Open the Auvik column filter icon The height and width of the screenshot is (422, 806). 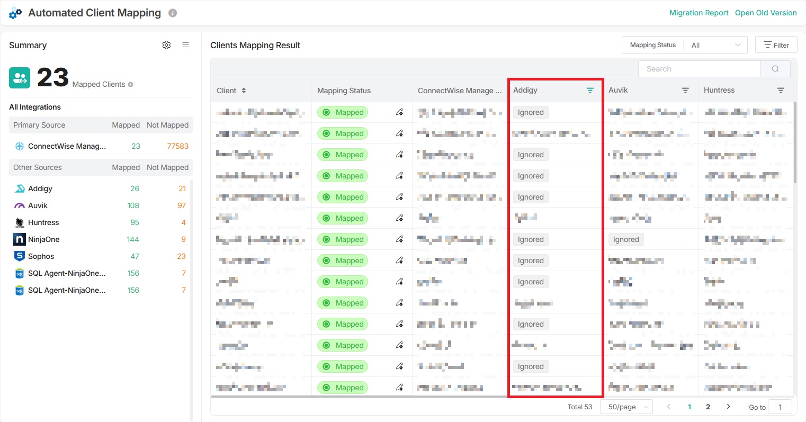[x=685, y=91]
